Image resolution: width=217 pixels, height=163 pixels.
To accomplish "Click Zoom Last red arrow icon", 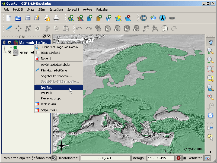I will coord(210,97).
